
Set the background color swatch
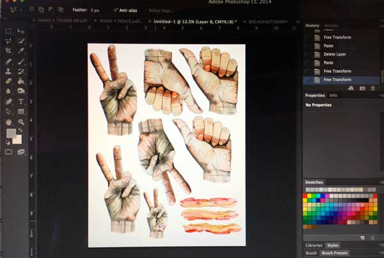point(18,139)
